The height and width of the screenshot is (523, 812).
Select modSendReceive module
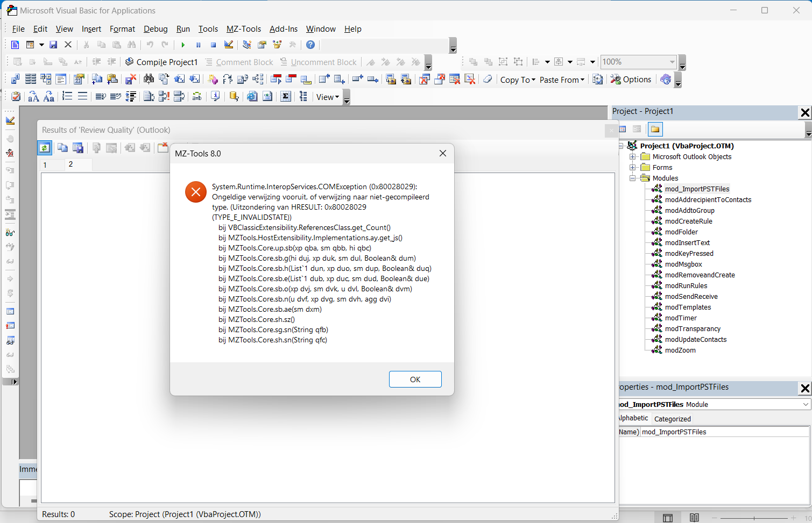[x=691, y=296]
